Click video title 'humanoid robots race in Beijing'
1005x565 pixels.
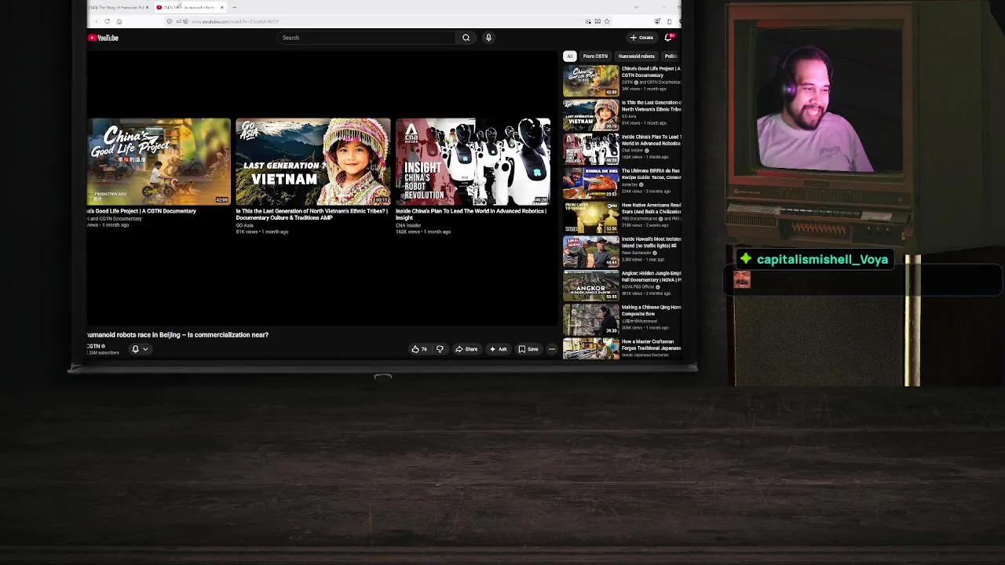(x=178, y=335)
